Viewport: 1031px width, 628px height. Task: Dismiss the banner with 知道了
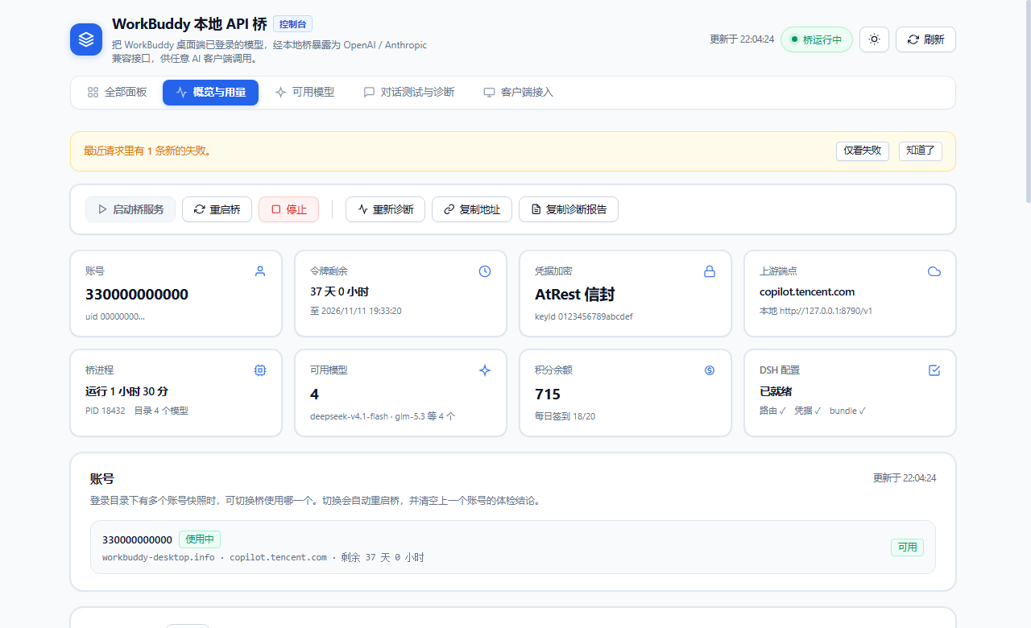click(x=921, y=151)
